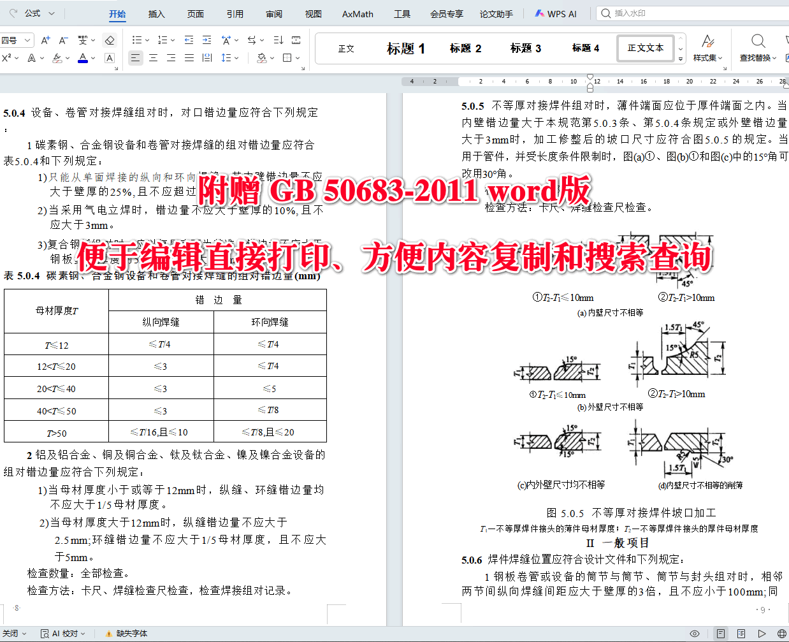Image resolution: width=789 pixels, height=642 pixels.
Task: Expand the numbered list dropdown arrow
Action: [173, 40]
